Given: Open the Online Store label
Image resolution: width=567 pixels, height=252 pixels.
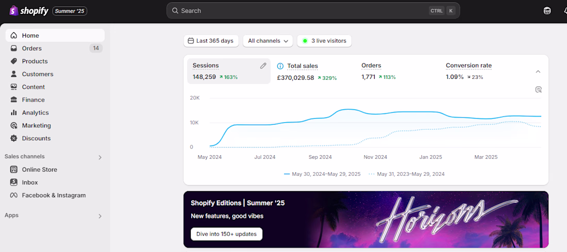Looking at the screenshot, I should (39, 170).
